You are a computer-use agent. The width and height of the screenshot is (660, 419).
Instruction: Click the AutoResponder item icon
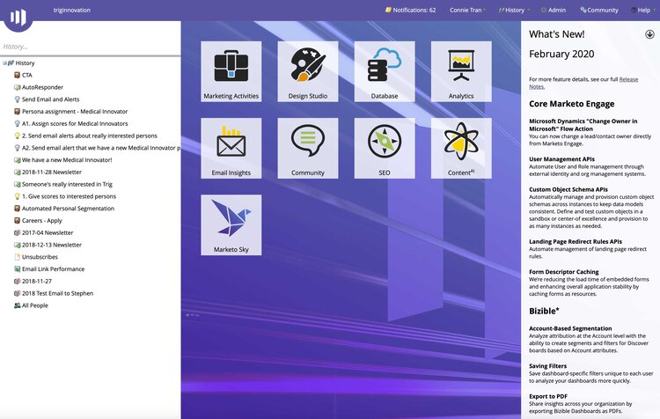18,87
